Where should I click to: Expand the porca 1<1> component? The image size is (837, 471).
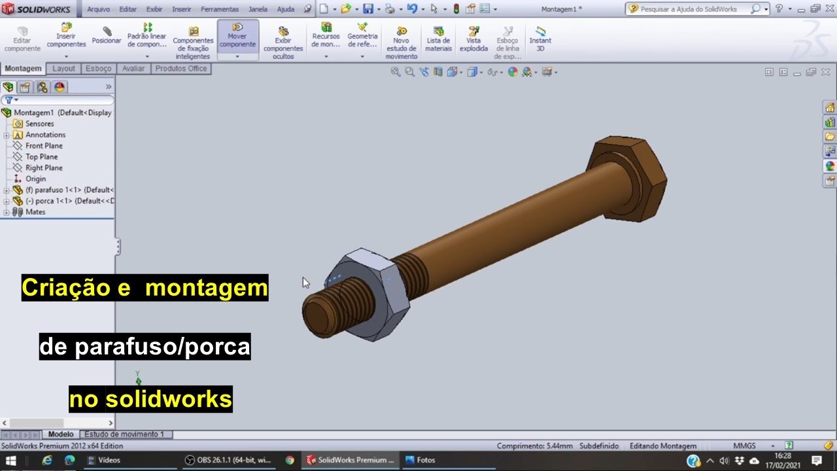[7, 201]
